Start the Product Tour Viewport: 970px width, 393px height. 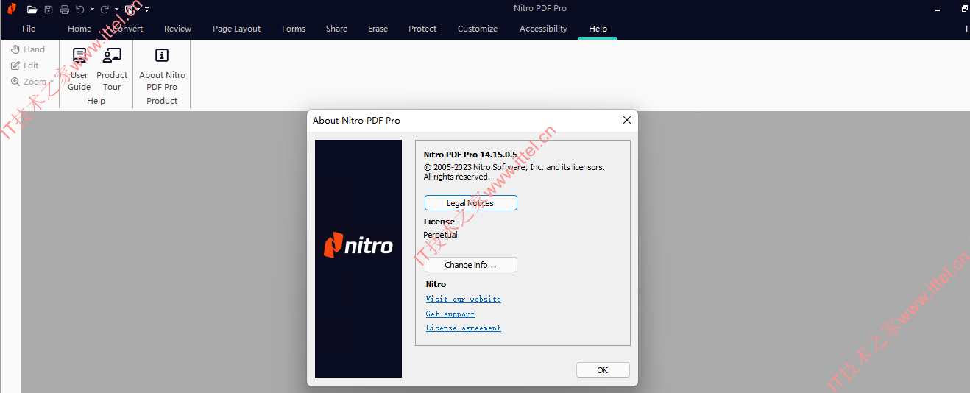tap(112, 69)
